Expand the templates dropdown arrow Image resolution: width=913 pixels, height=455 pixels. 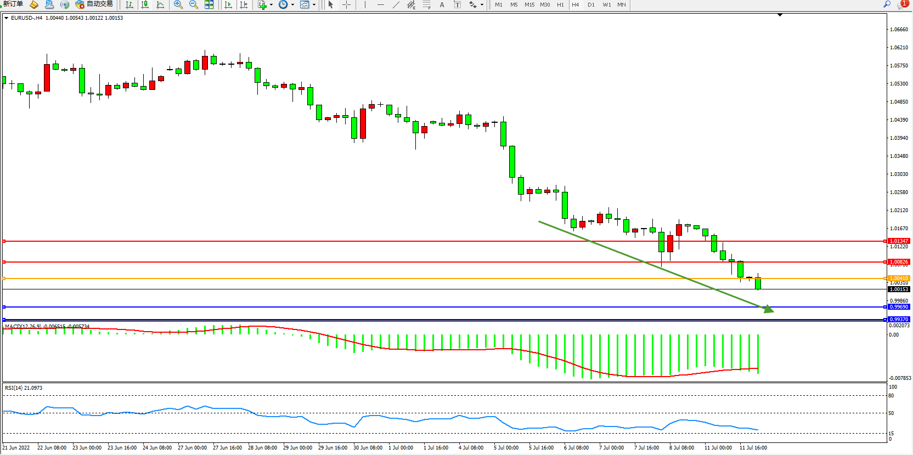pyautogui.click(x=314, y=4)
